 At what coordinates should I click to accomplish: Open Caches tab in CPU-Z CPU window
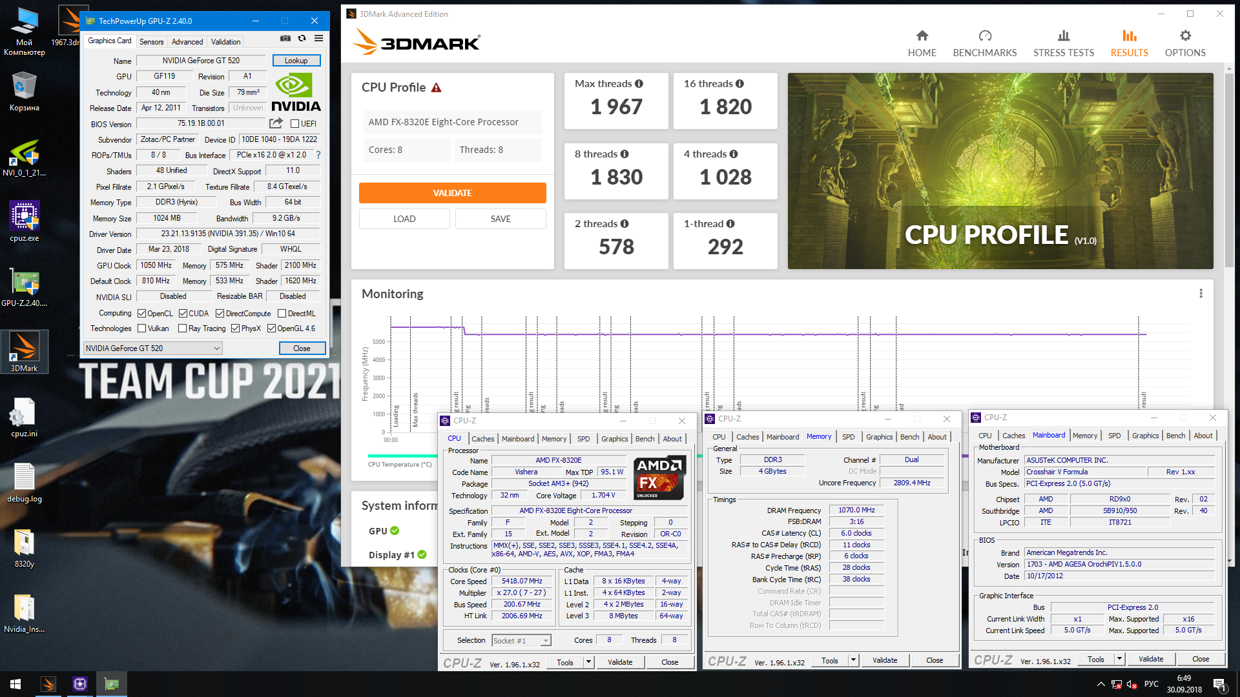[482, 439]
